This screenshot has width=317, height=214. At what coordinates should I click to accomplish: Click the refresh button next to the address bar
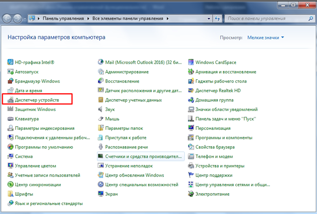[217, 19]
